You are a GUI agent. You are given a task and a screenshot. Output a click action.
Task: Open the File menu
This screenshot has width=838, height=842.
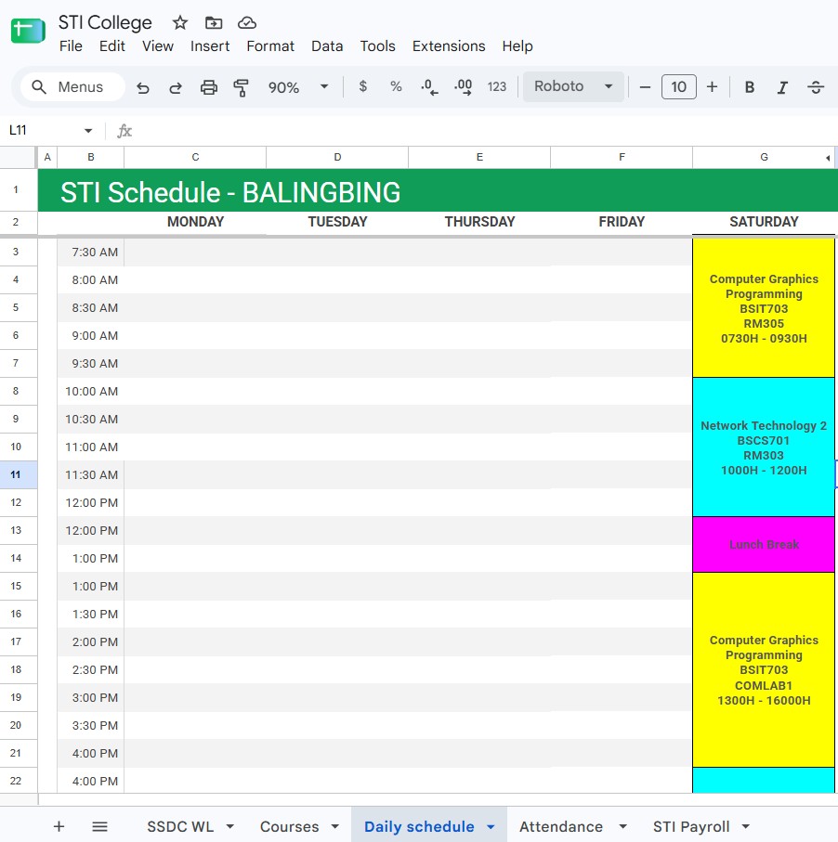(x=71, y=46)
